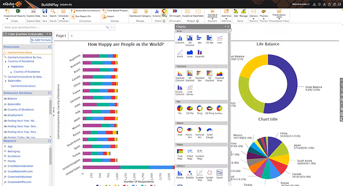Choose Tree Map chart
This screenshot has width=343, height=186.
(x=180, y=154)
